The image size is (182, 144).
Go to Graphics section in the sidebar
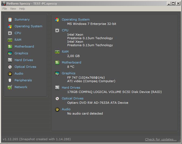pyautogui.click(x=21, y=53)
